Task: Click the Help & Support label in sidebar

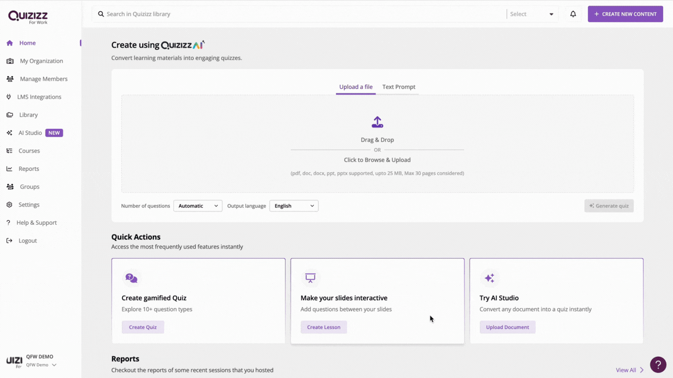Action: point(37,223)
